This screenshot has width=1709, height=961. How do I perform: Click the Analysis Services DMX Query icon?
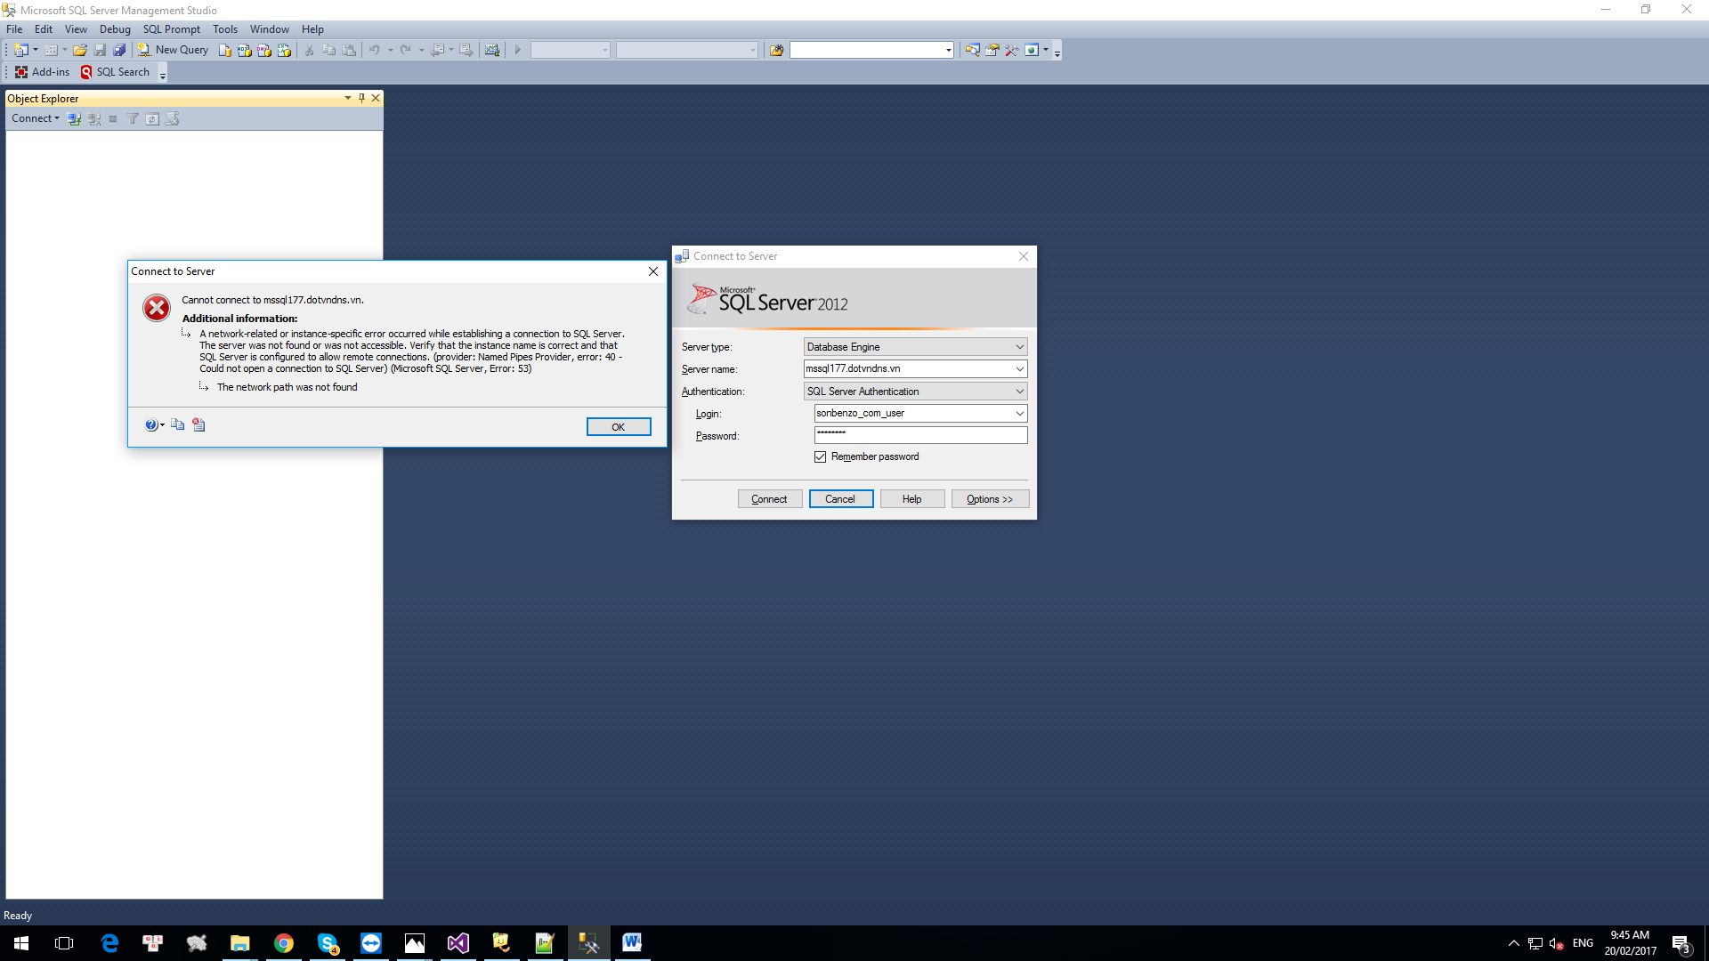point(264,50)
